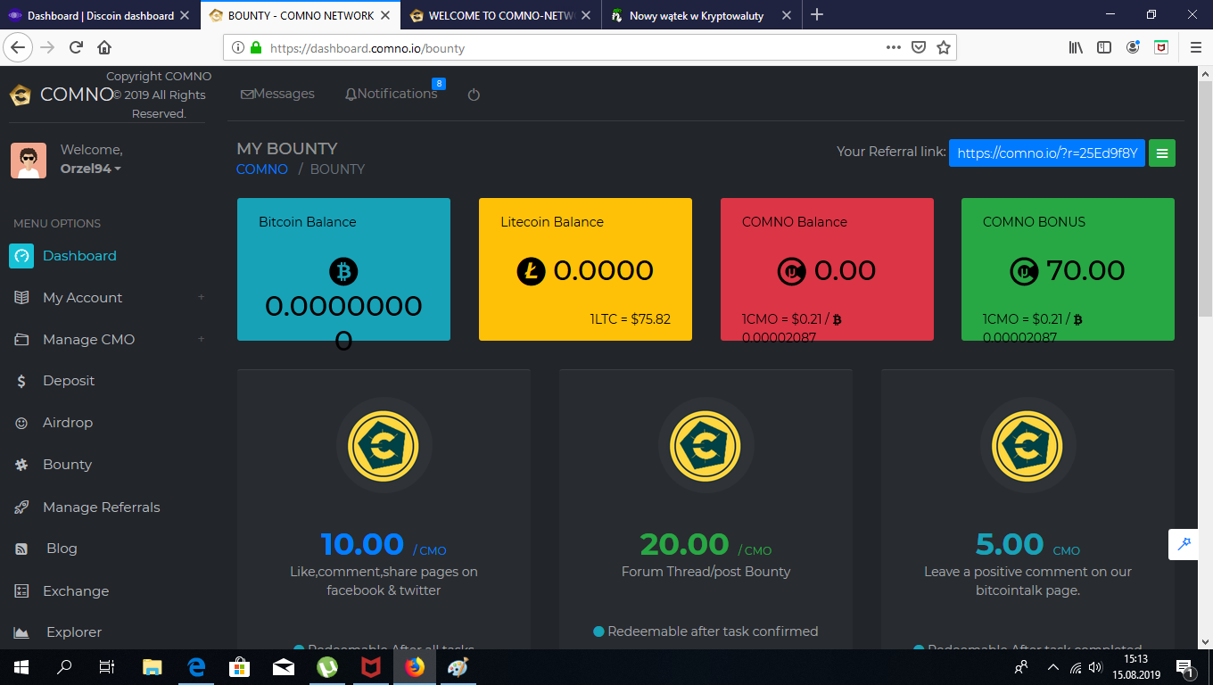1213x685 pixels.
Task: Switch to WELCOME TO COMNO-NETWORK tab
Action: (x=502, y=15)
